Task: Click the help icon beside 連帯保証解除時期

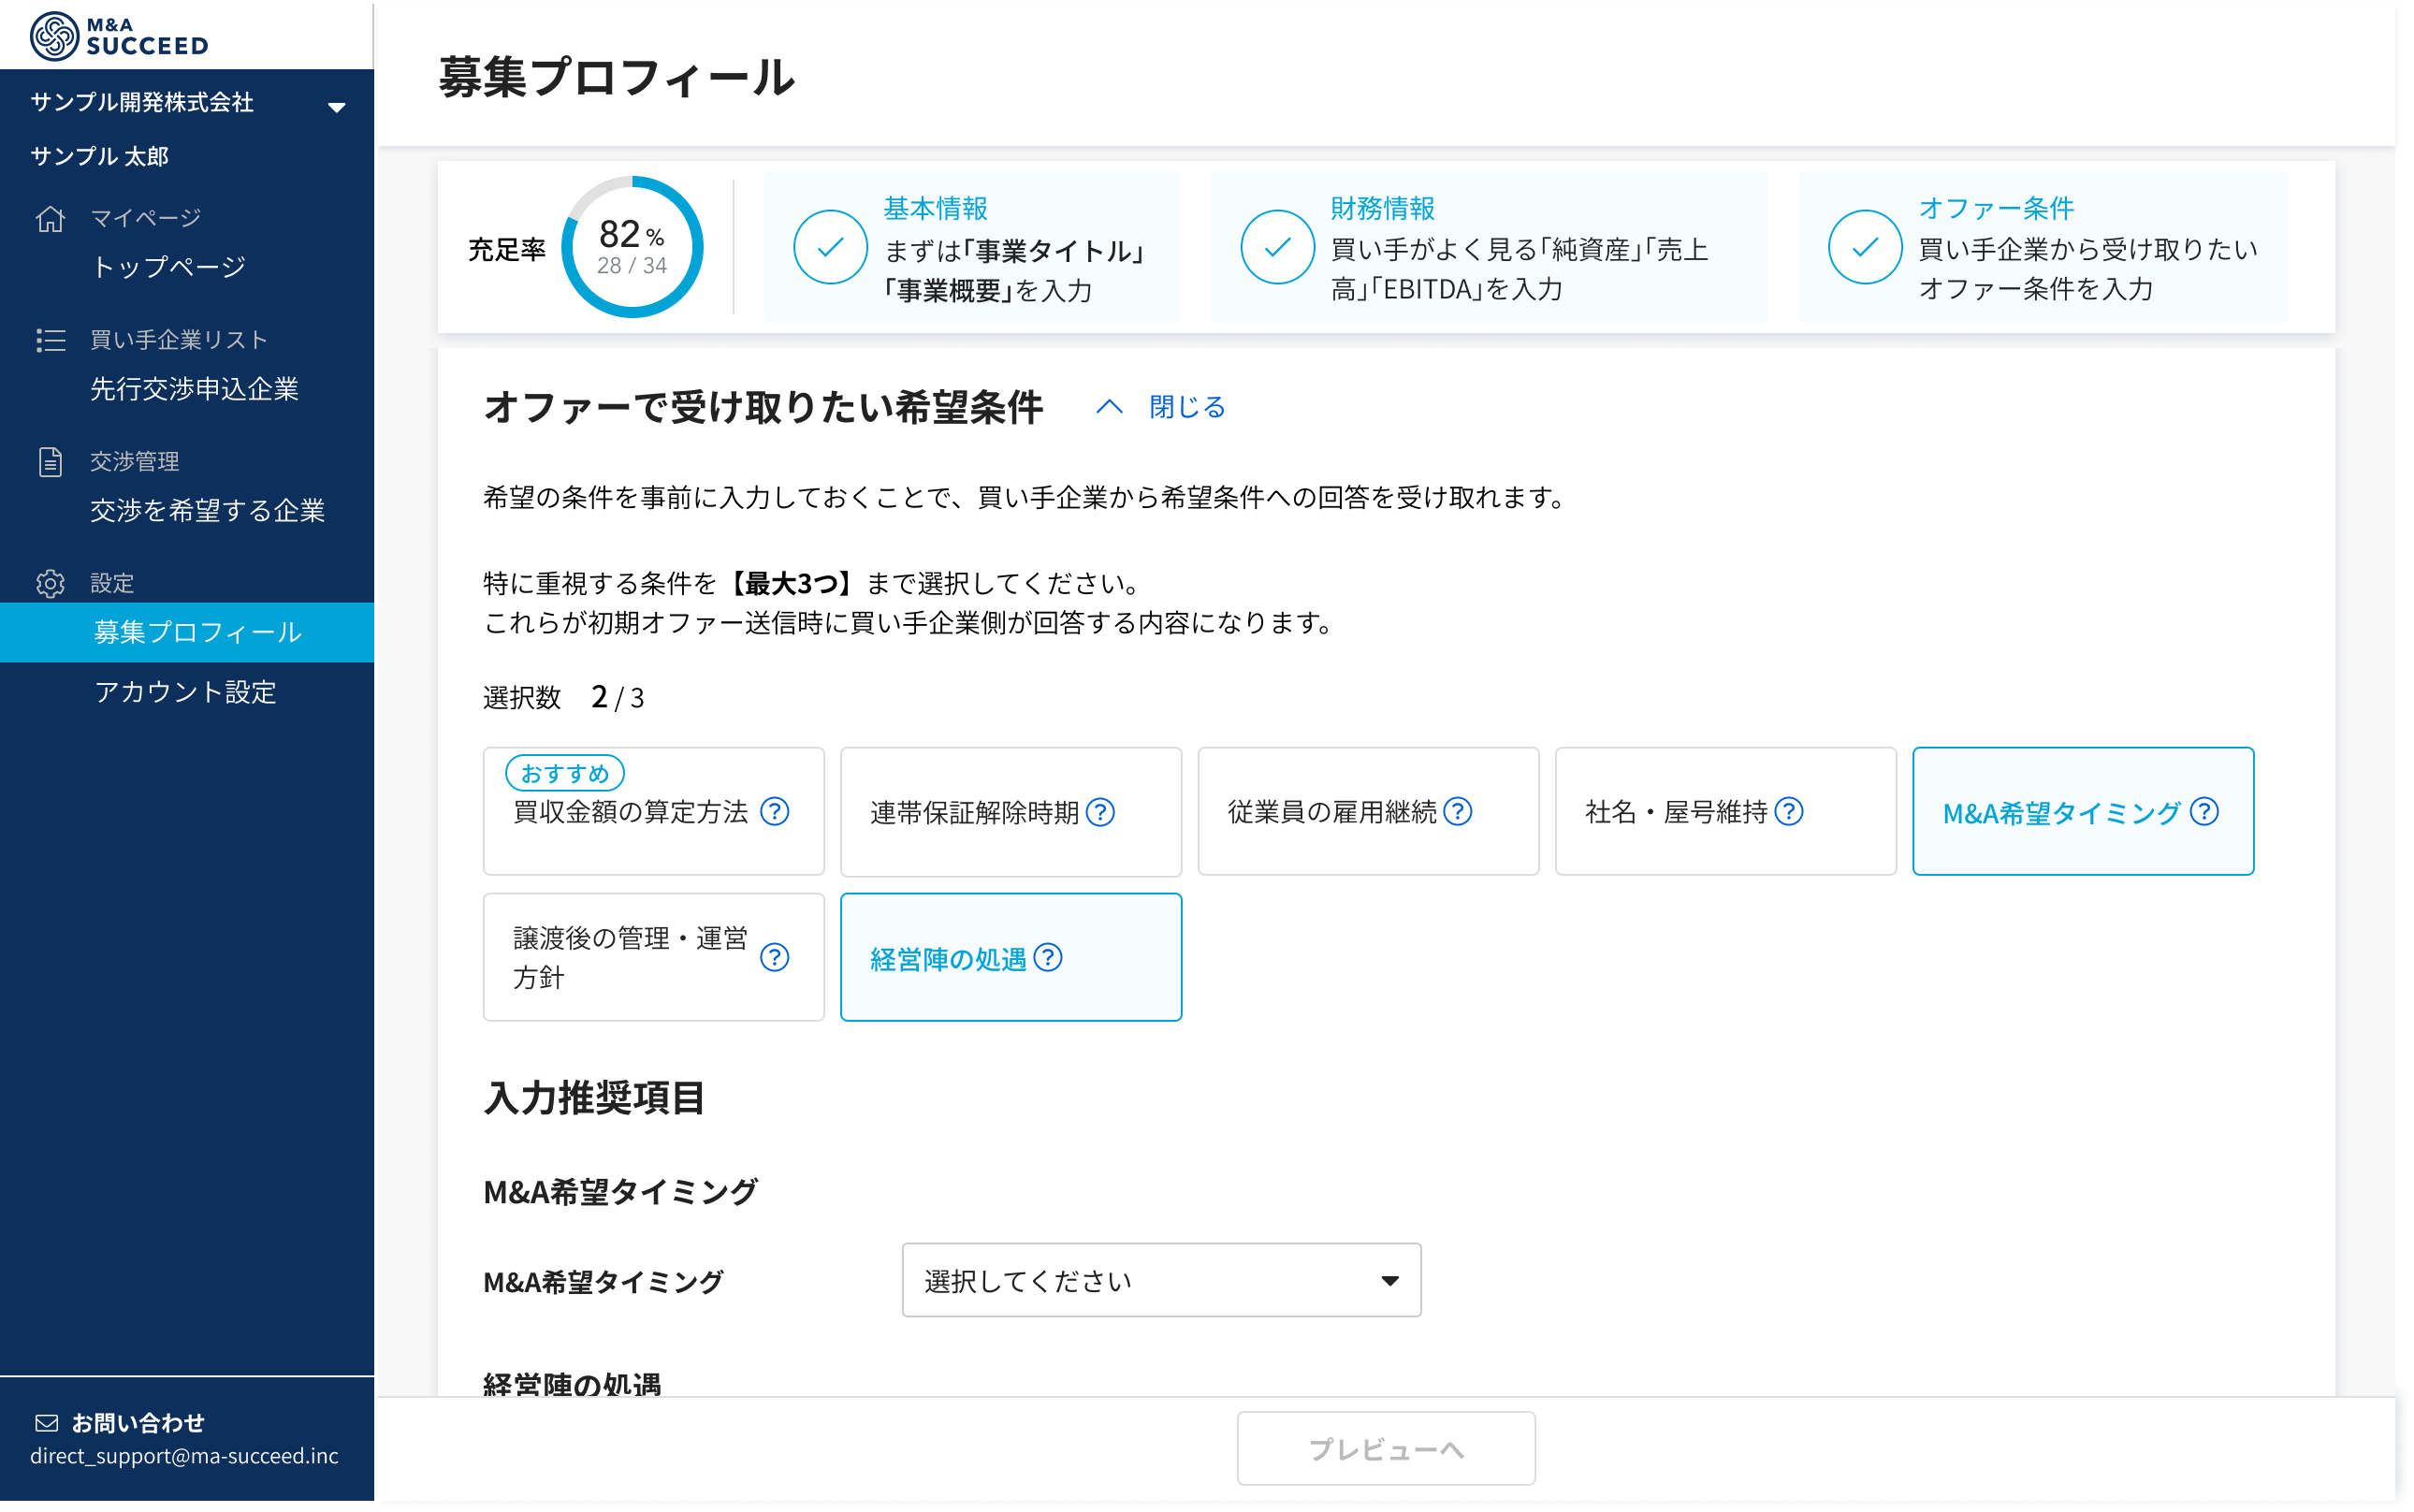Action: pyautogui.click(x=1100, y=812)
